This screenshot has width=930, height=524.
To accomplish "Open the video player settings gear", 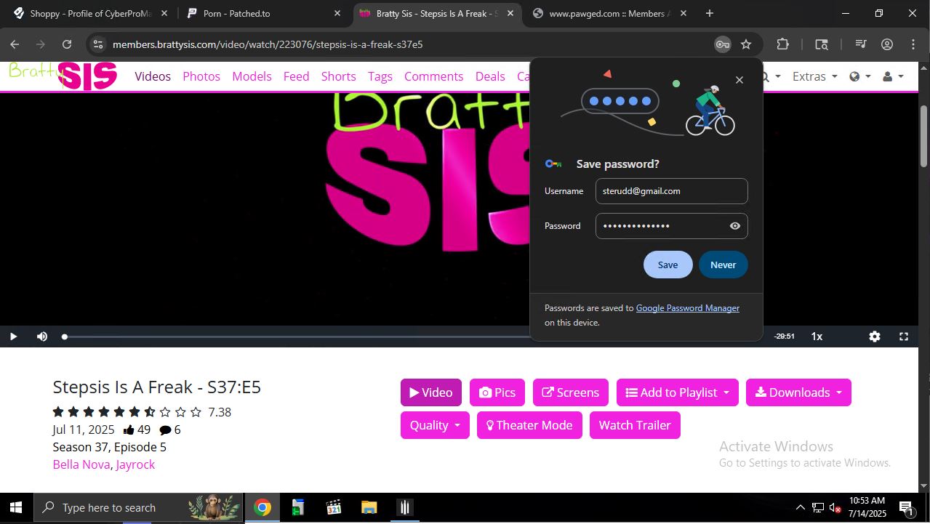I will tap(875, 336).
